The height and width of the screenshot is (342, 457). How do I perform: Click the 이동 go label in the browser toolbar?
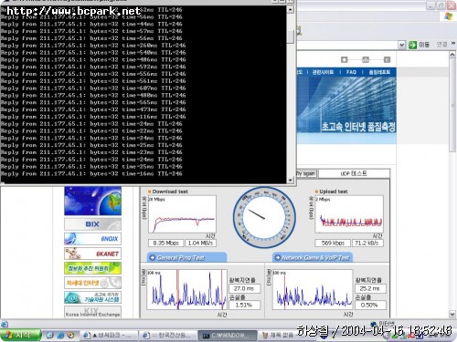tap(424, 45)
